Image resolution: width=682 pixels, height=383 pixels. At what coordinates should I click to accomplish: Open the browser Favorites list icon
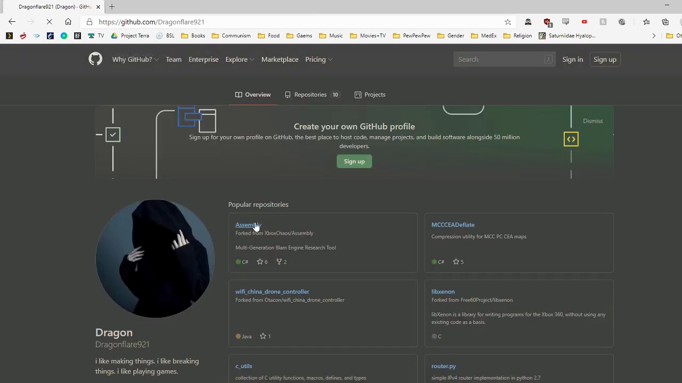[x=646, y=22]
